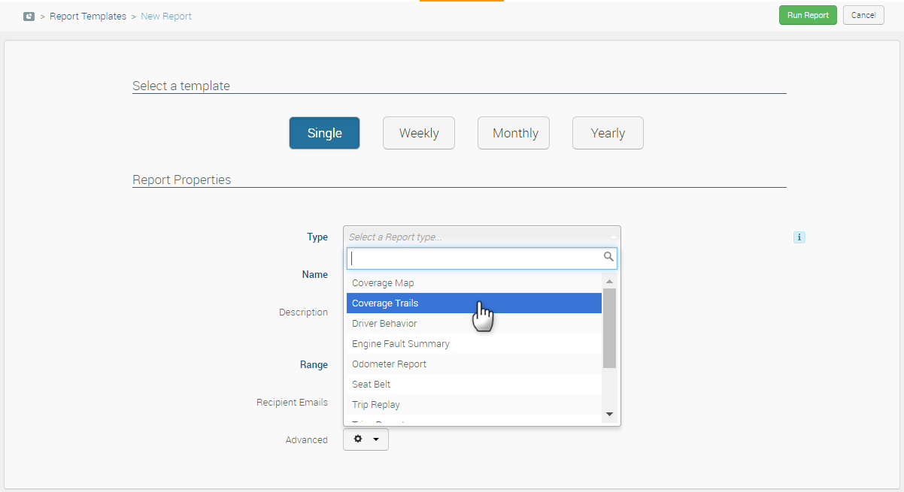Click the home icon in breadcrumb
This screenshot has width=904, height=492.
coord(29,16)
